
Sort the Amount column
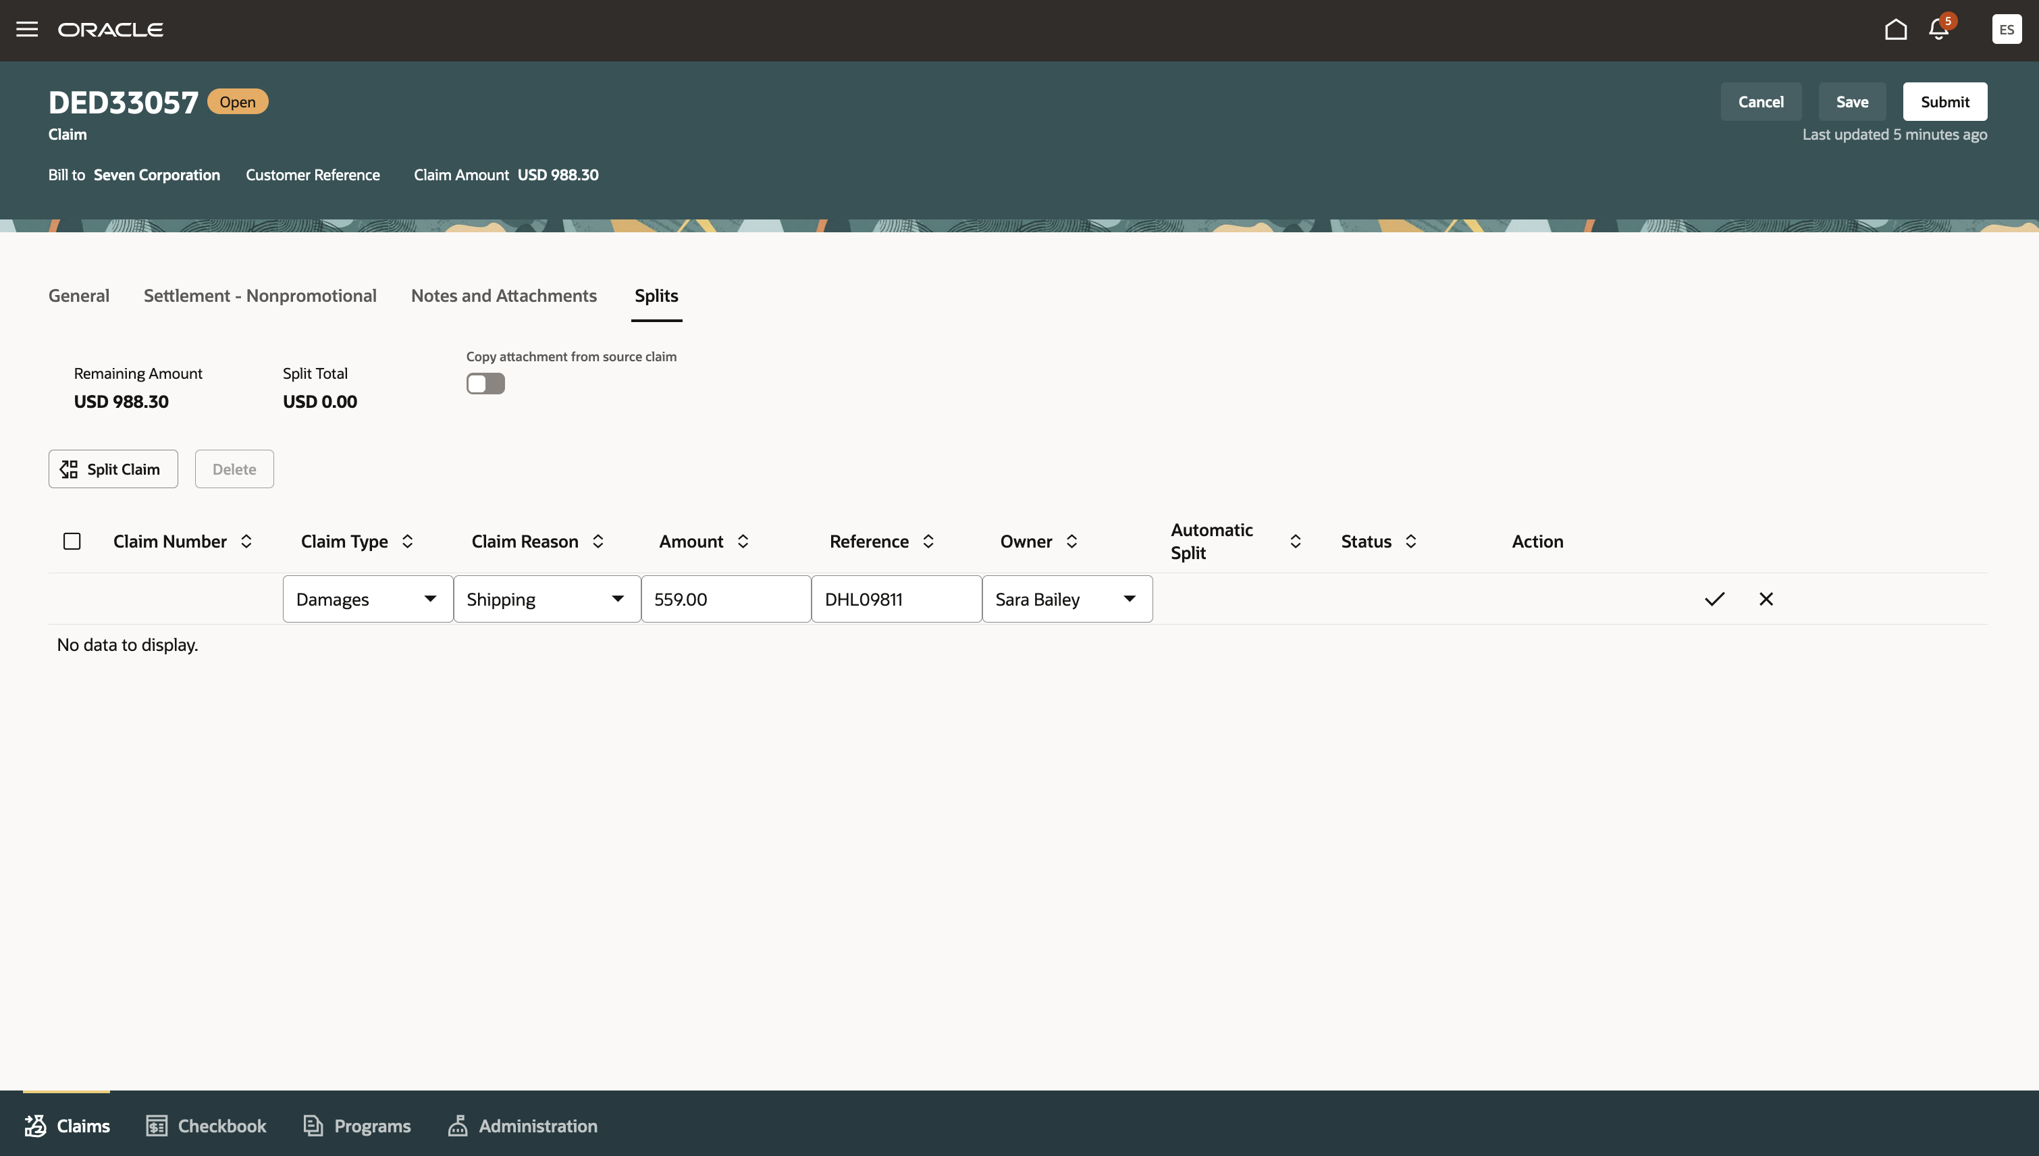743,542
